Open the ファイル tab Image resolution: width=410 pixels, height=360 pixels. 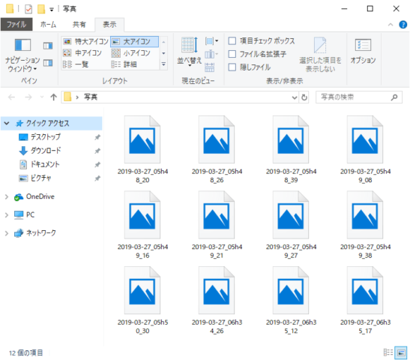coord(16,25)
